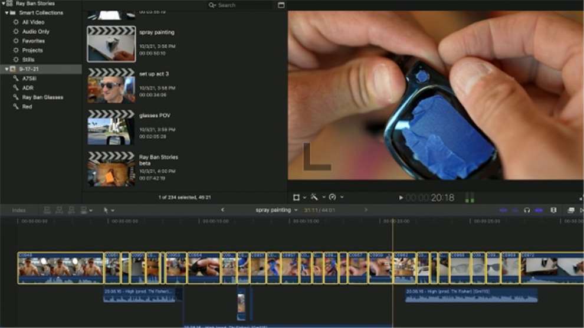Expand the overwrite edit options chevron
Screen dimensions: 584x328
tap(91, 211)
